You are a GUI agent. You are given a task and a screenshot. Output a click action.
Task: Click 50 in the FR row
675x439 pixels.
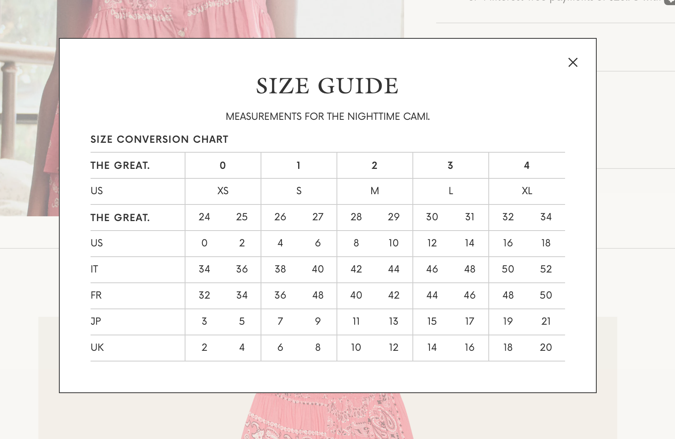[546, 295]
